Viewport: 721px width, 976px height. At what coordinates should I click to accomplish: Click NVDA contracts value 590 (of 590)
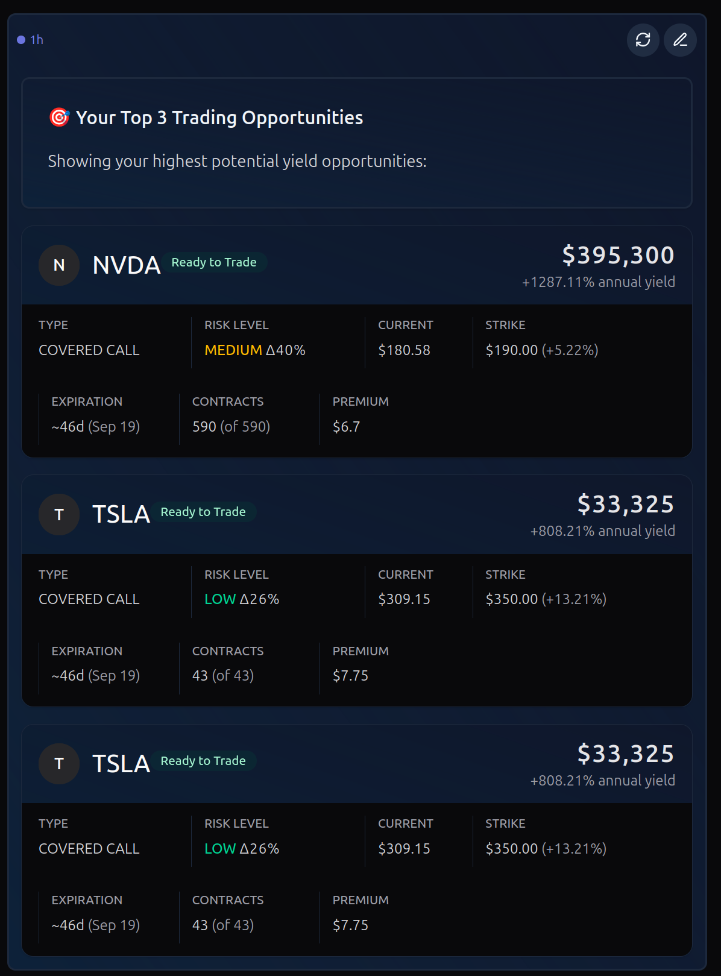(231, 427)
